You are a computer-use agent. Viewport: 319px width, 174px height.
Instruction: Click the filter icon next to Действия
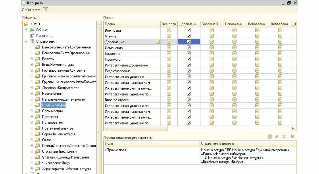pyautogui.click(x=45, y=10)
